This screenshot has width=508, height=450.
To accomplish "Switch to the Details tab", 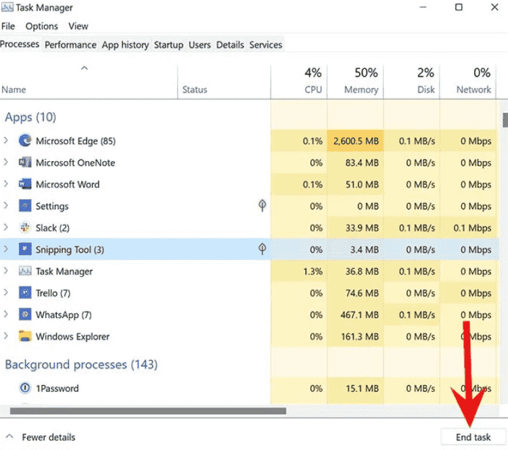I will pos(230,45).
